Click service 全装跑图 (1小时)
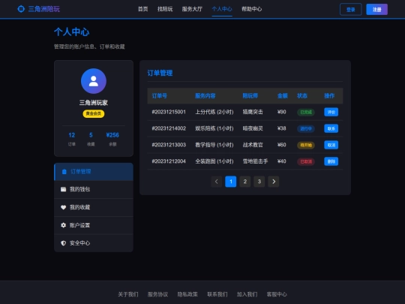The width and height of the screenshot is (405, 304). point(214,161)
